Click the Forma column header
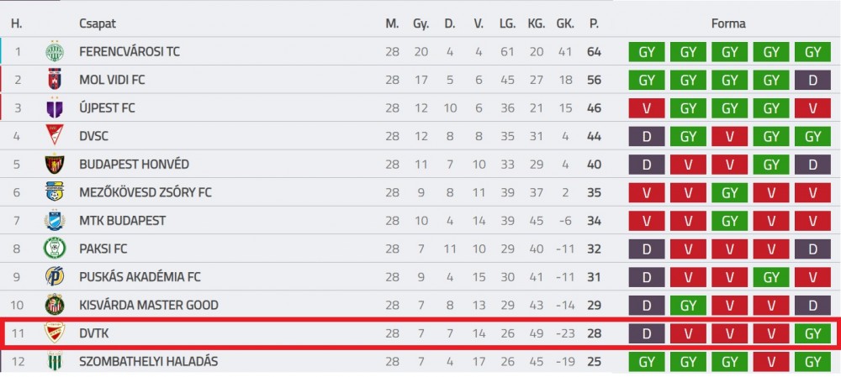841x377 pixels. [728, 24]
